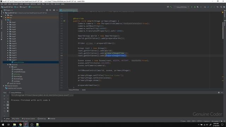Screen dimensions: 226x127
Task: Click override gutter icon beside start method
Action: (x=64, y=21)
